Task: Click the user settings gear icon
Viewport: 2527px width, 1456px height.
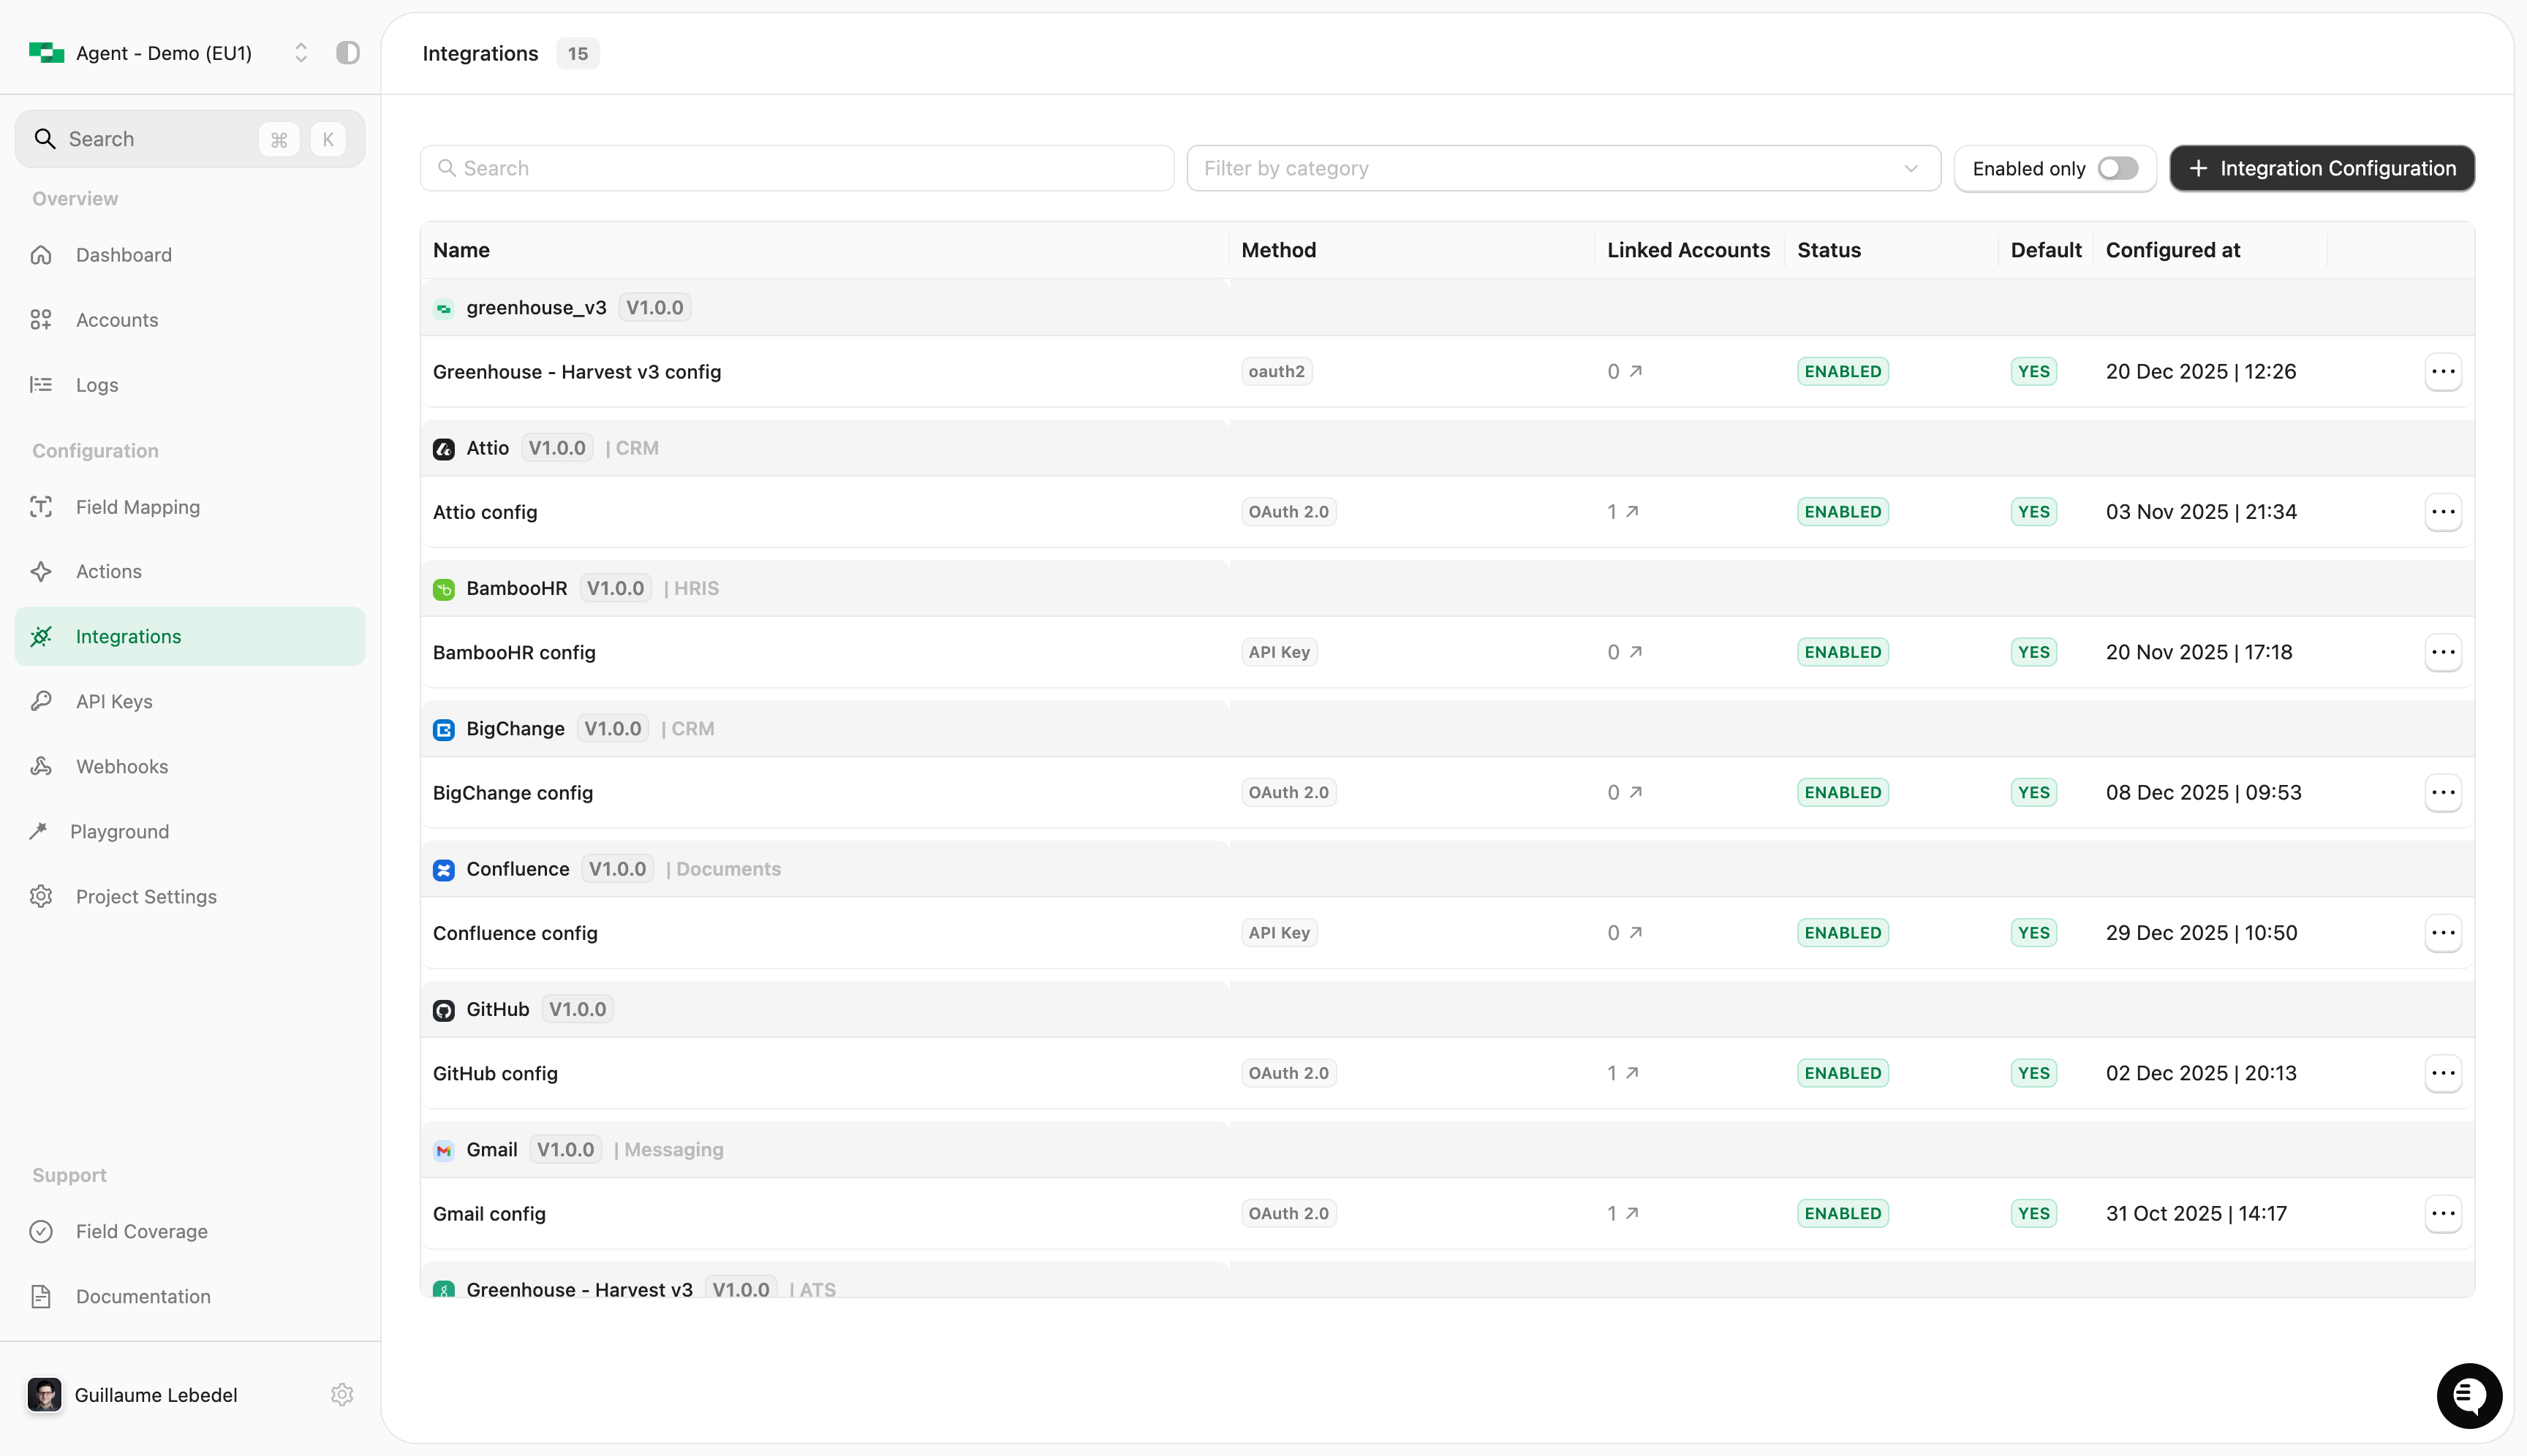Action: 342,1394
